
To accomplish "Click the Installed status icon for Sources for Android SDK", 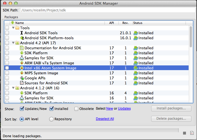I will pos(136,83).
